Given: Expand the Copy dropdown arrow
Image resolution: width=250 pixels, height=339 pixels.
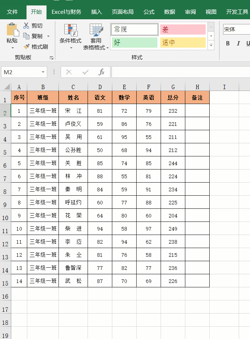Looking at the screenshot, I should point(48,36).
